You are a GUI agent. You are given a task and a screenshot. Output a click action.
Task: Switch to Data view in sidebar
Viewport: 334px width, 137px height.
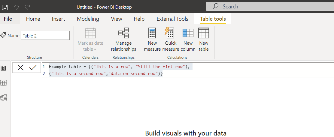pos(4,83)
